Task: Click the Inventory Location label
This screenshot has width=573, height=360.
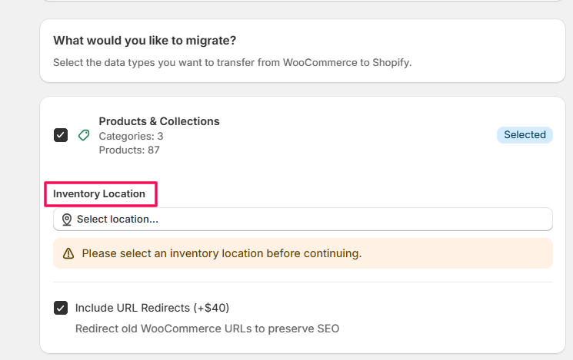Action: (99, 194)
